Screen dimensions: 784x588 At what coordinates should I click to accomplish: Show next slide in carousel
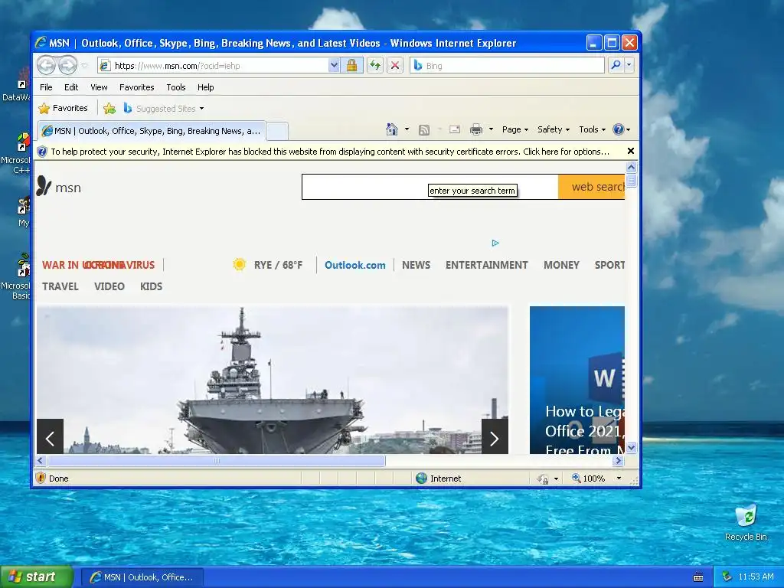point(495,436)
